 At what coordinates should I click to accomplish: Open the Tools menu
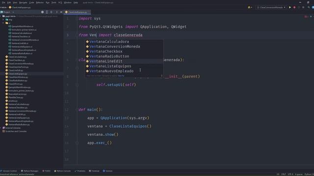click(x=54, y=2)
